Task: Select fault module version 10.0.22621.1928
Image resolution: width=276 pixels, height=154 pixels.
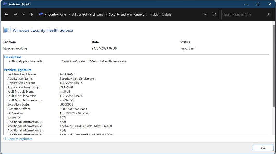Action: tap(71, 96)
